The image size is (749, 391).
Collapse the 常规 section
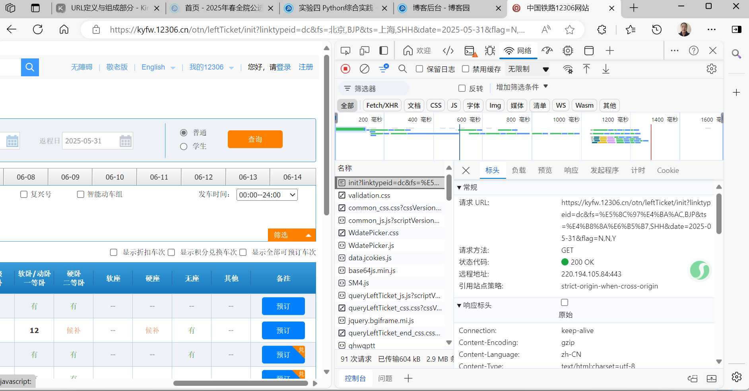tap(459, 187)
